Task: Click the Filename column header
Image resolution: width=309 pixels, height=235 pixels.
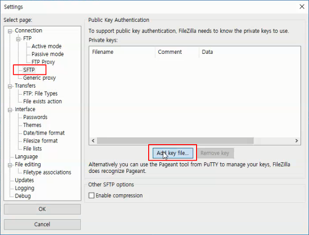Action: (122, 52)
